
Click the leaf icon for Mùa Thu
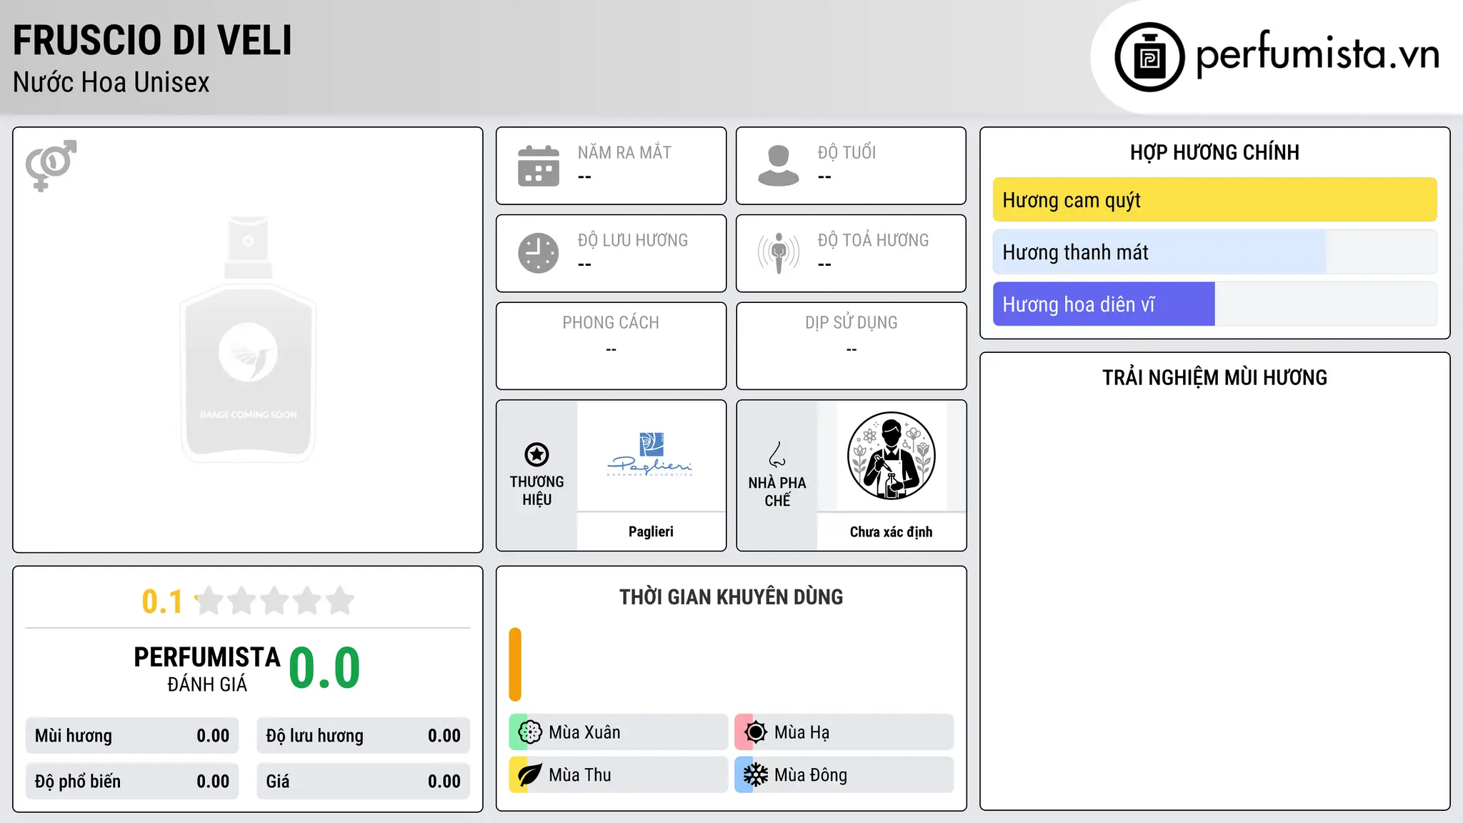coord(530,774)
